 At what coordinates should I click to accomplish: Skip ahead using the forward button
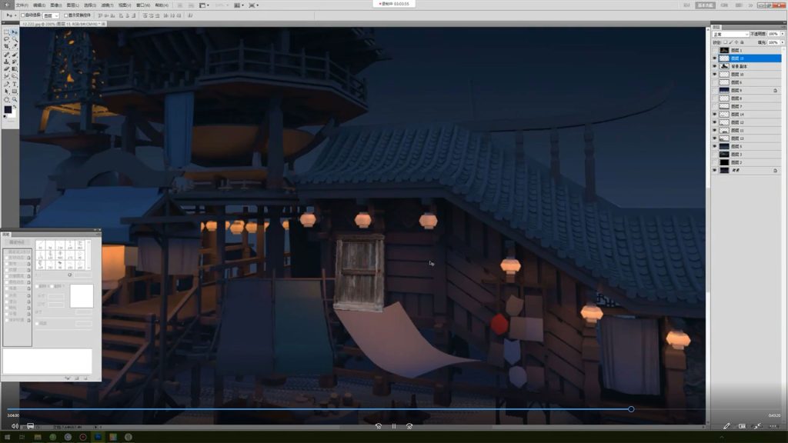pos(409,426)
